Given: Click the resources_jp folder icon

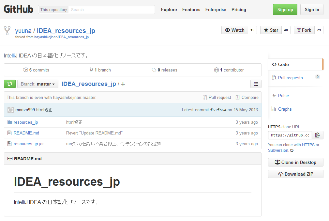Looking at the screenshot, I should point(10,122).
